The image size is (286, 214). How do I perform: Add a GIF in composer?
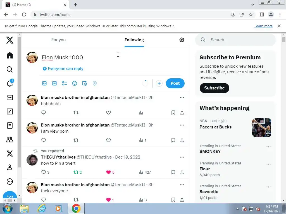[x=54, y=83]
